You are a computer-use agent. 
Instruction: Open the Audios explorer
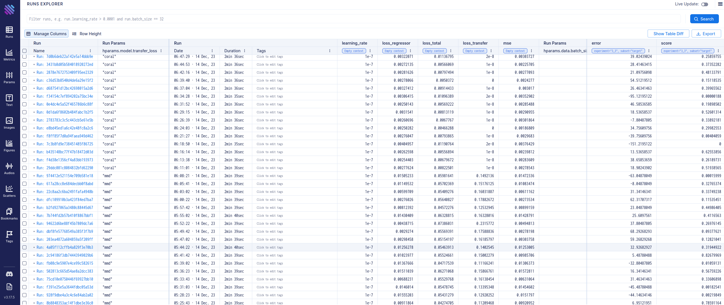click(9, 168)
